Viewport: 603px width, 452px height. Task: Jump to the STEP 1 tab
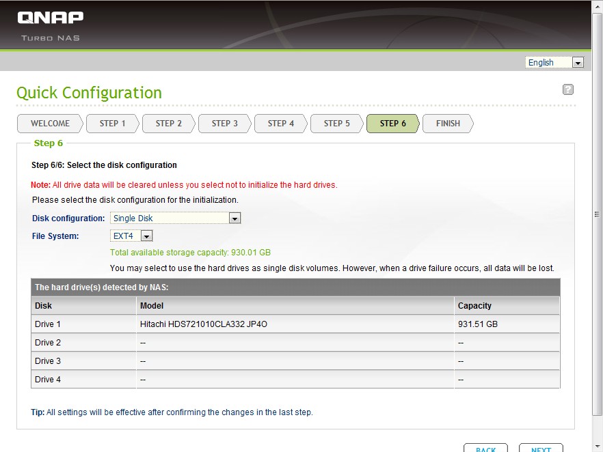[113, 124]
